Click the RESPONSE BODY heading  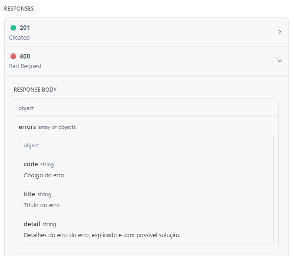(x=35, y=90)
